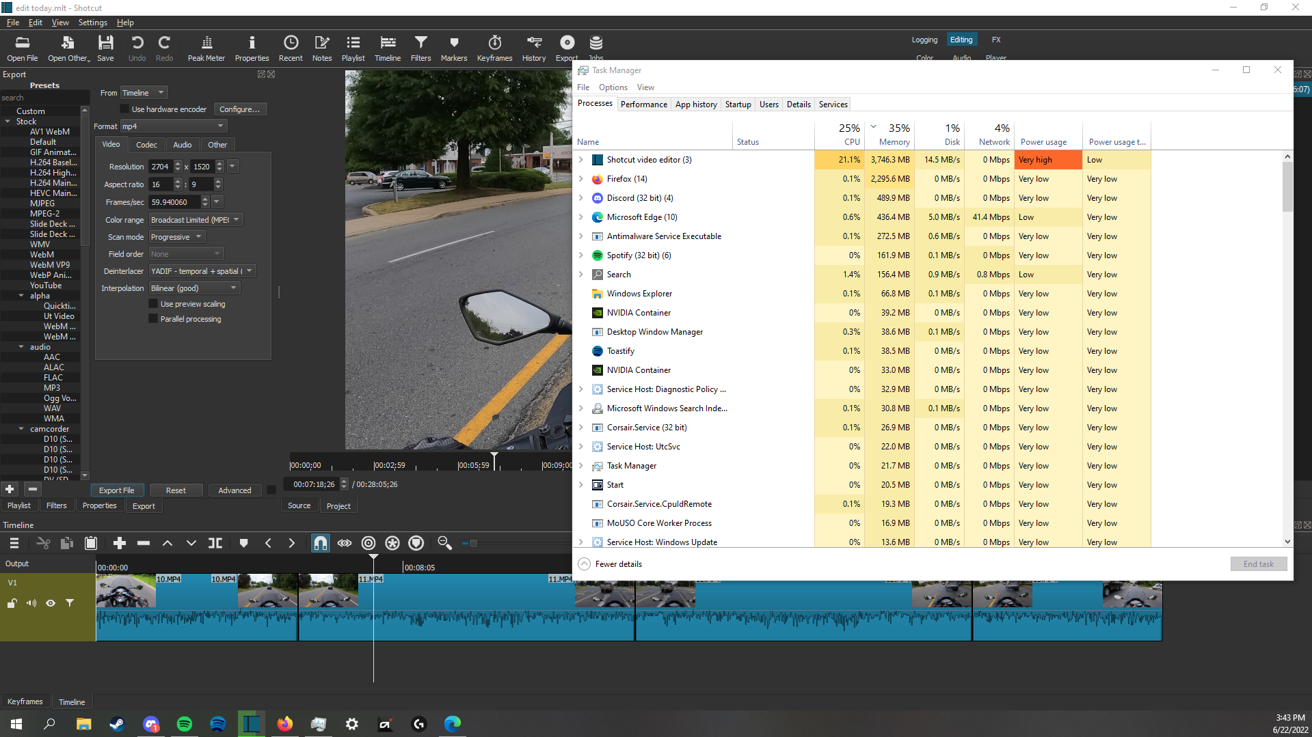
Task: Open Spotify from the Windows taskbar
Action: pos(185,724)
